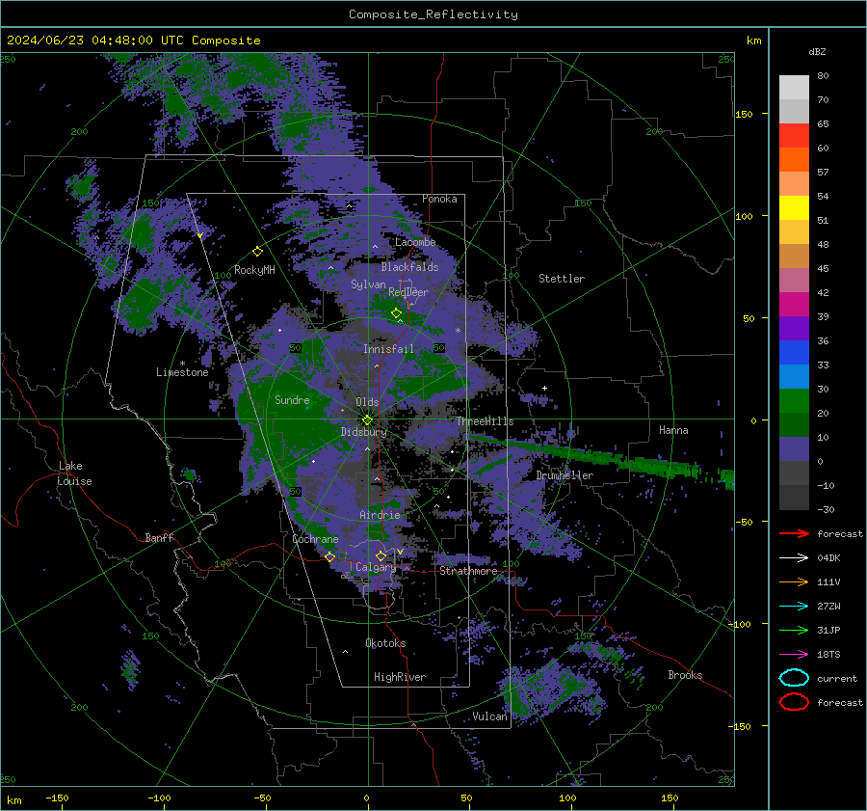Click the red forecast arrow in legend
The height and width of the screenshot is (811, 867).
(794, 533)
